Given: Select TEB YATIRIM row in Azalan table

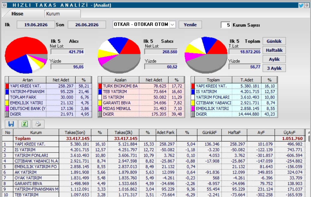Looking at the screenshot, I should pyautogui.click(x=141, y=92).
